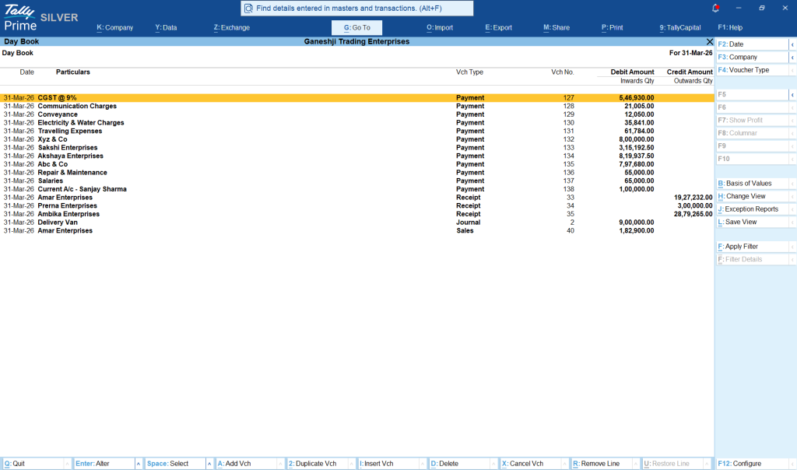Select the Xyz & Co payment entry
This screenshot has width=797, height=470.
pos(356,139)
